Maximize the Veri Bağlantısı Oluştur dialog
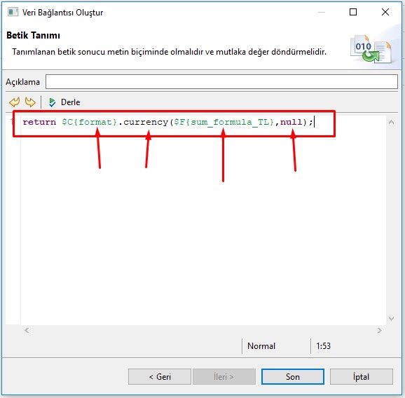The width and height of the screenshot is (405, 398). [353, 12]
